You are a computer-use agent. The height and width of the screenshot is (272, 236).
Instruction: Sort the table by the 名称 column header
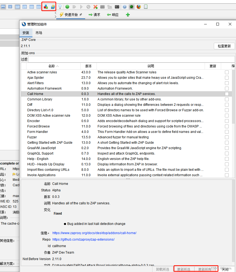53,66
